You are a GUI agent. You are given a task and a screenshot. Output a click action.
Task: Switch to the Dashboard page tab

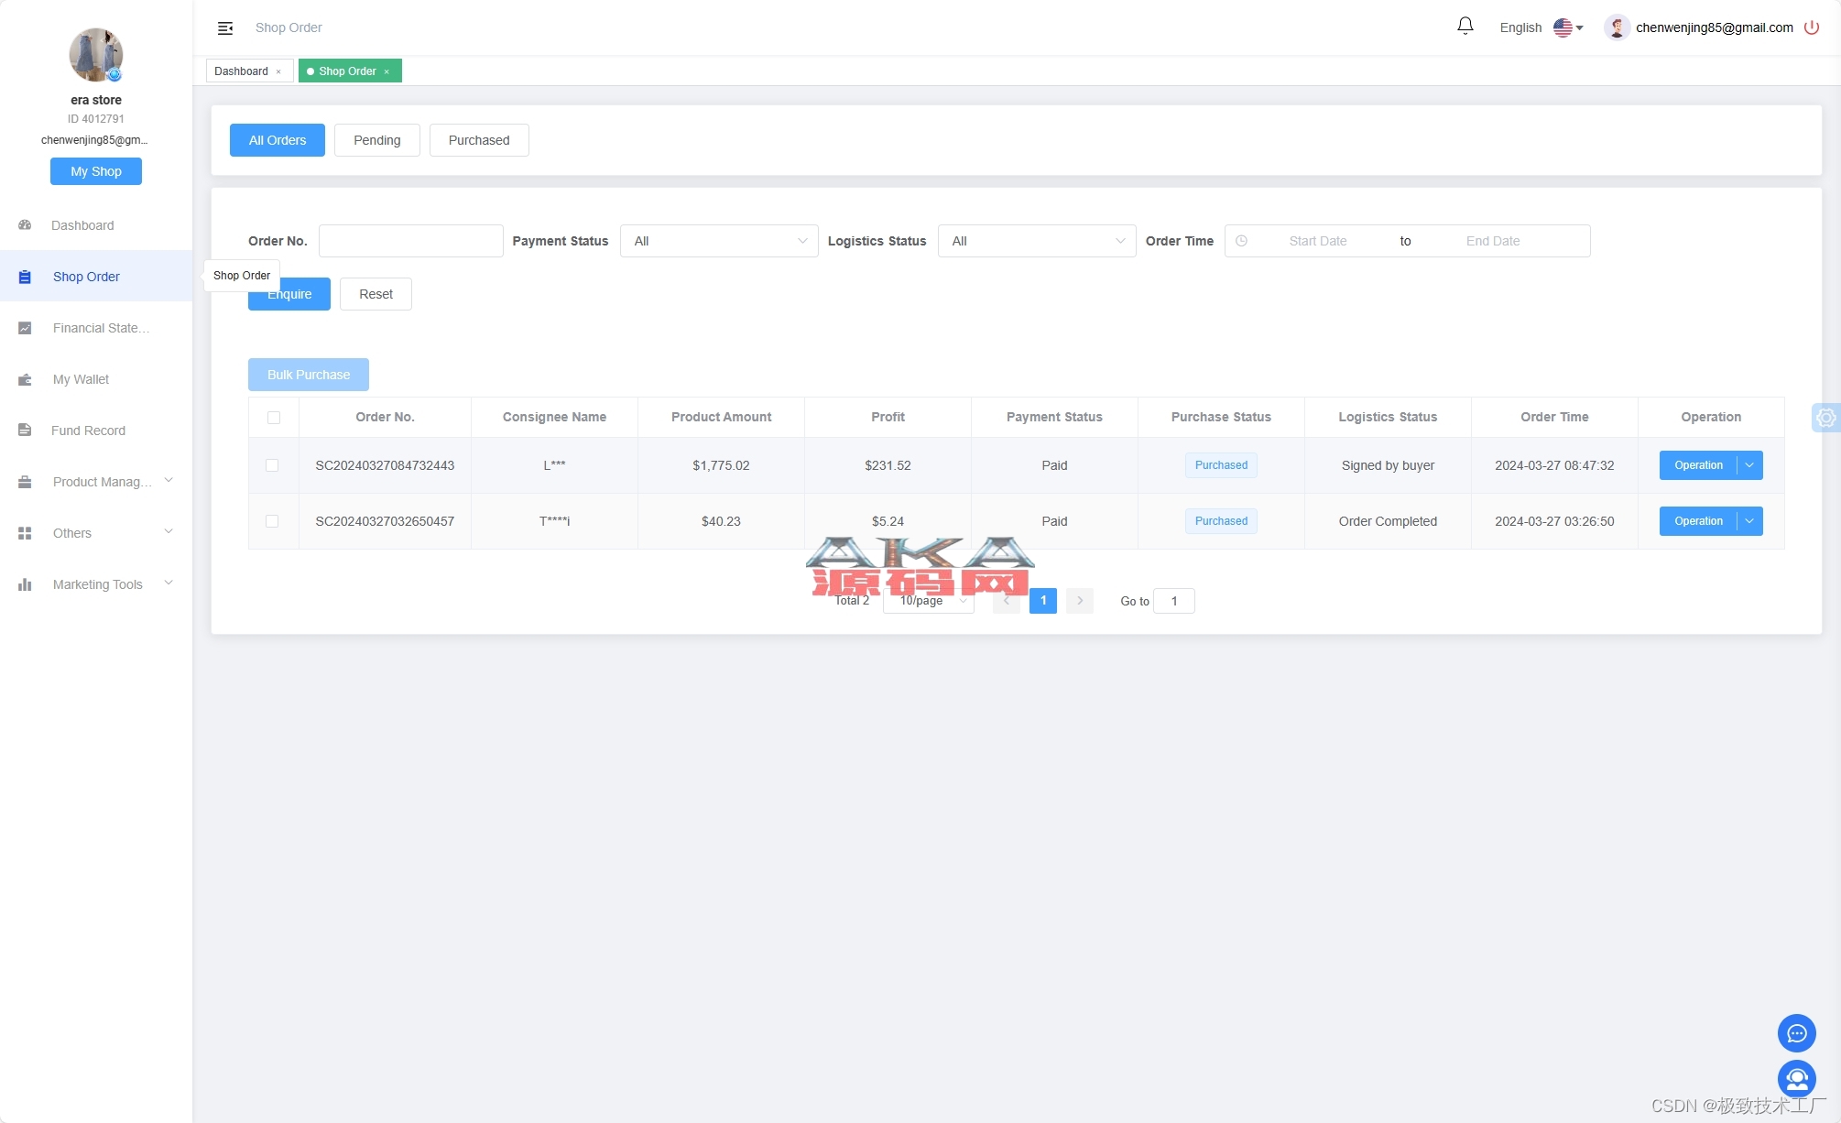(x=241, y=71)
